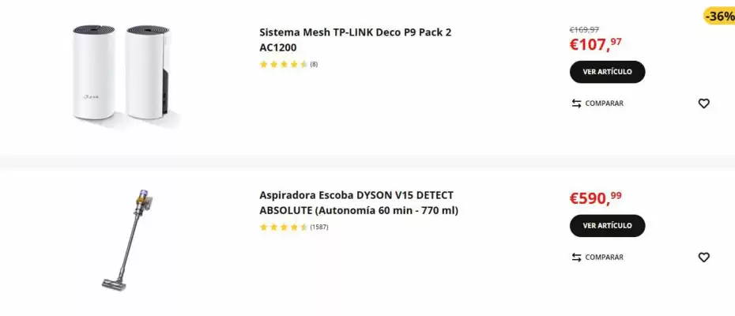Image resolution: width=735 pixels, height=316 pixels.
Task: Click compare arrows icon for TP-LINK Deco
Action: pos(576,103)
